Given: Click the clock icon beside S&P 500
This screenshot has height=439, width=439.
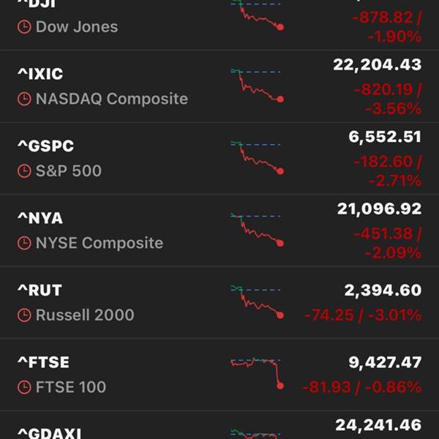Looking at the screenshot, I should [x=24, y=171].
